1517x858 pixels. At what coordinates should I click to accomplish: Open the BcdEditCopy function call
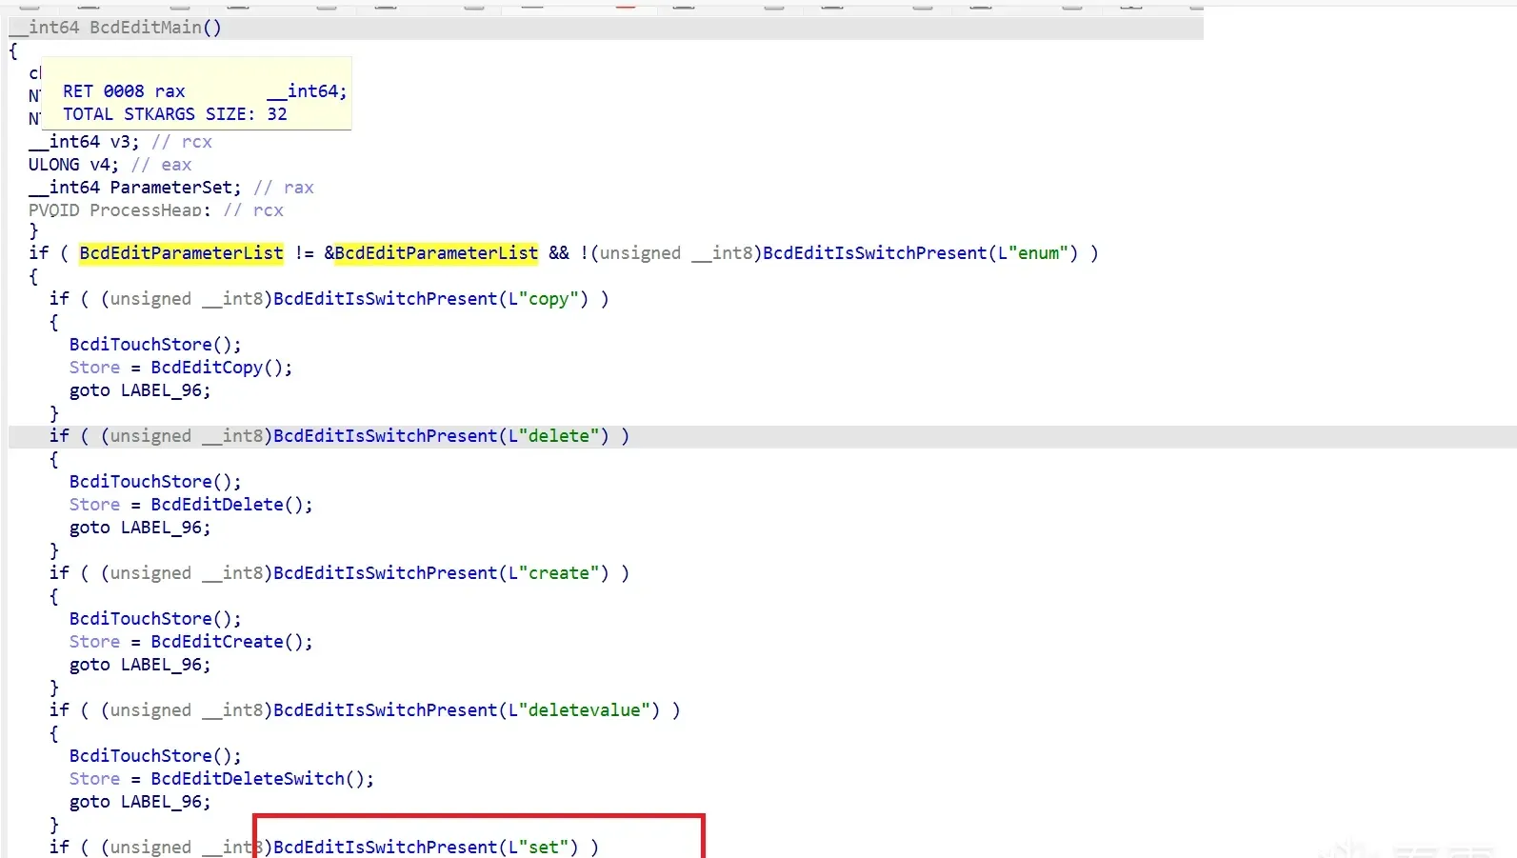point(207,368)
